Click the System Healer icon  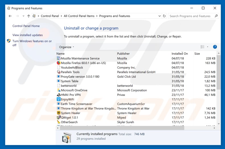pos(59,113)
